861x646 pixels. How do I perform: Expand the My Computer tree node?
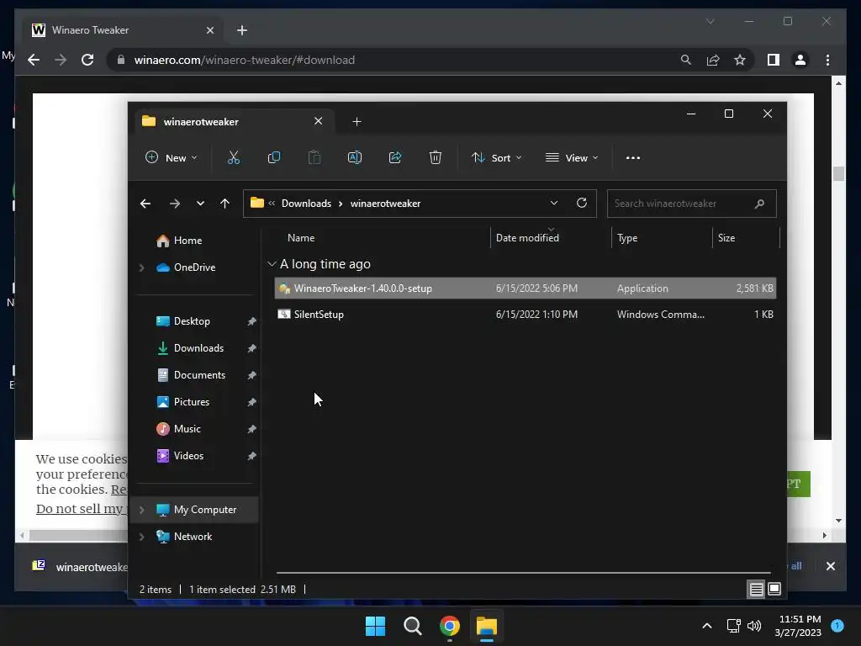[x=141, y=510]
